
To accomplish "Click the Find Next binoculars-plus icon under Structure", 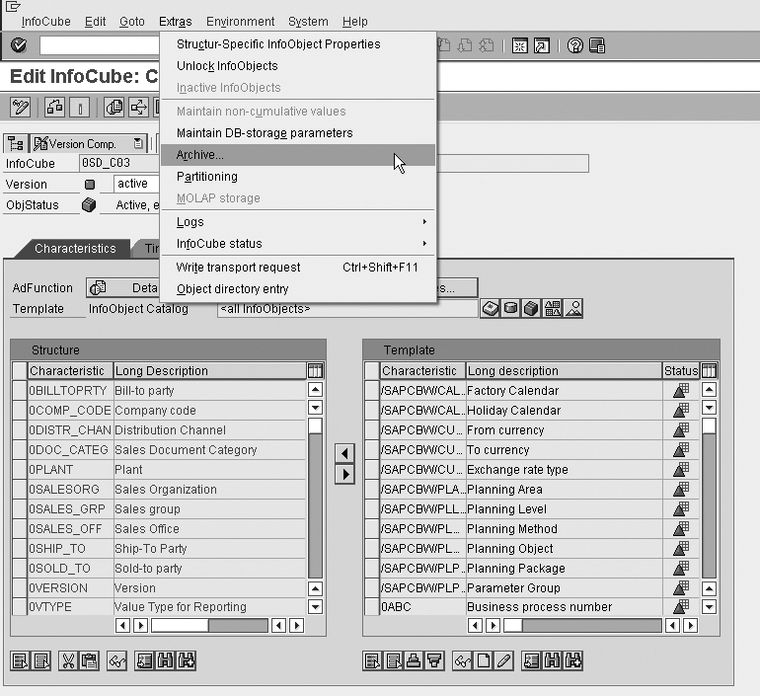I will [187, 661].
